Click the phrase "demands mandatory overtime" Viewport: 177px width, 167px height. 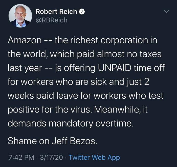[x=70, y=124]
